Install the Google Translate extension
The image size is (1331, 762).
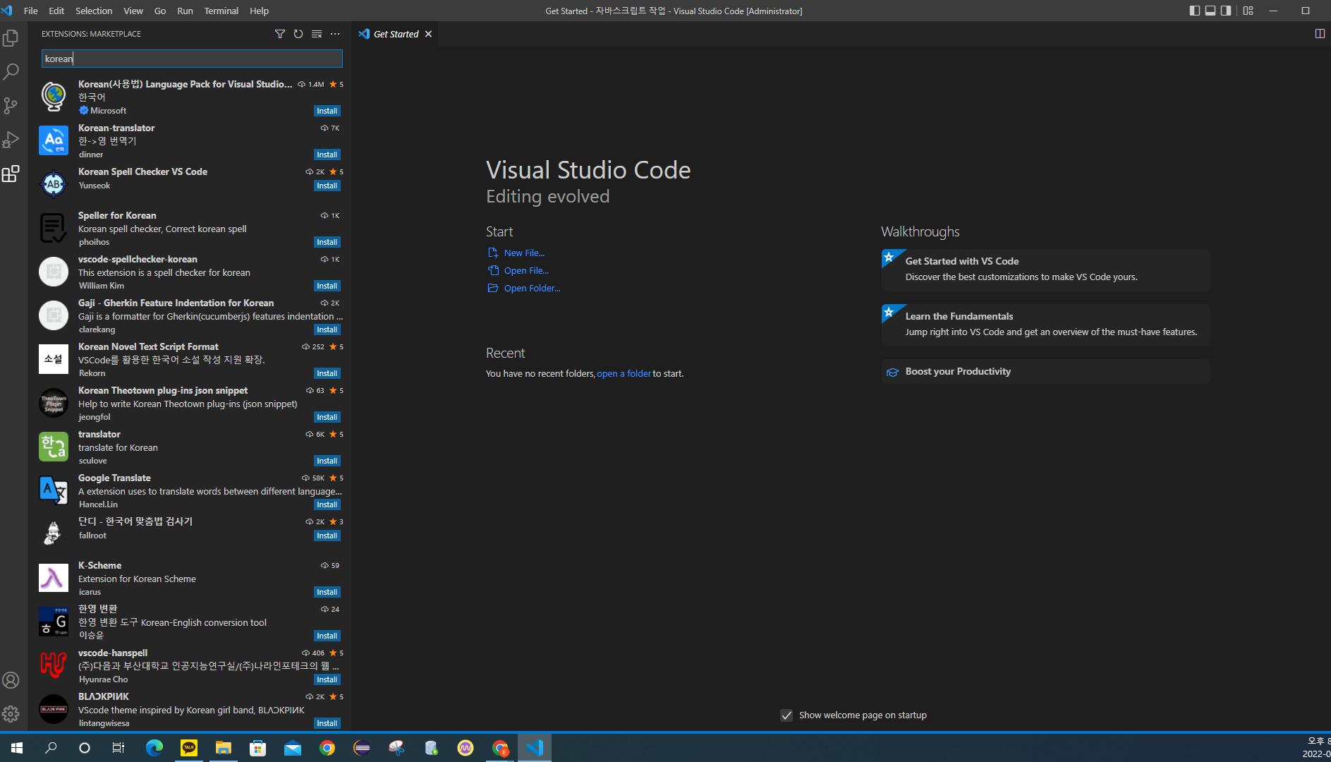pos(327,504)
